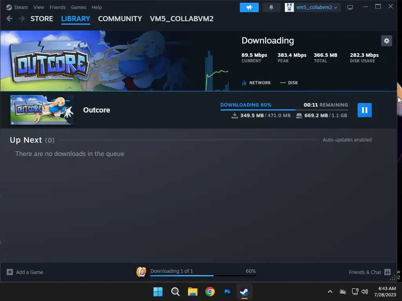Click the volume tray icon
This screenshot has width=402, height=301.
click(365, 292)
